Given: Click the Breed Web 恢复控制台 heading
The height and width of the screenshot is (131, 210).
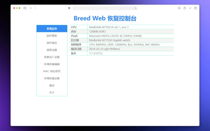Looking at the screenshot, I should (x=105, y=18).
